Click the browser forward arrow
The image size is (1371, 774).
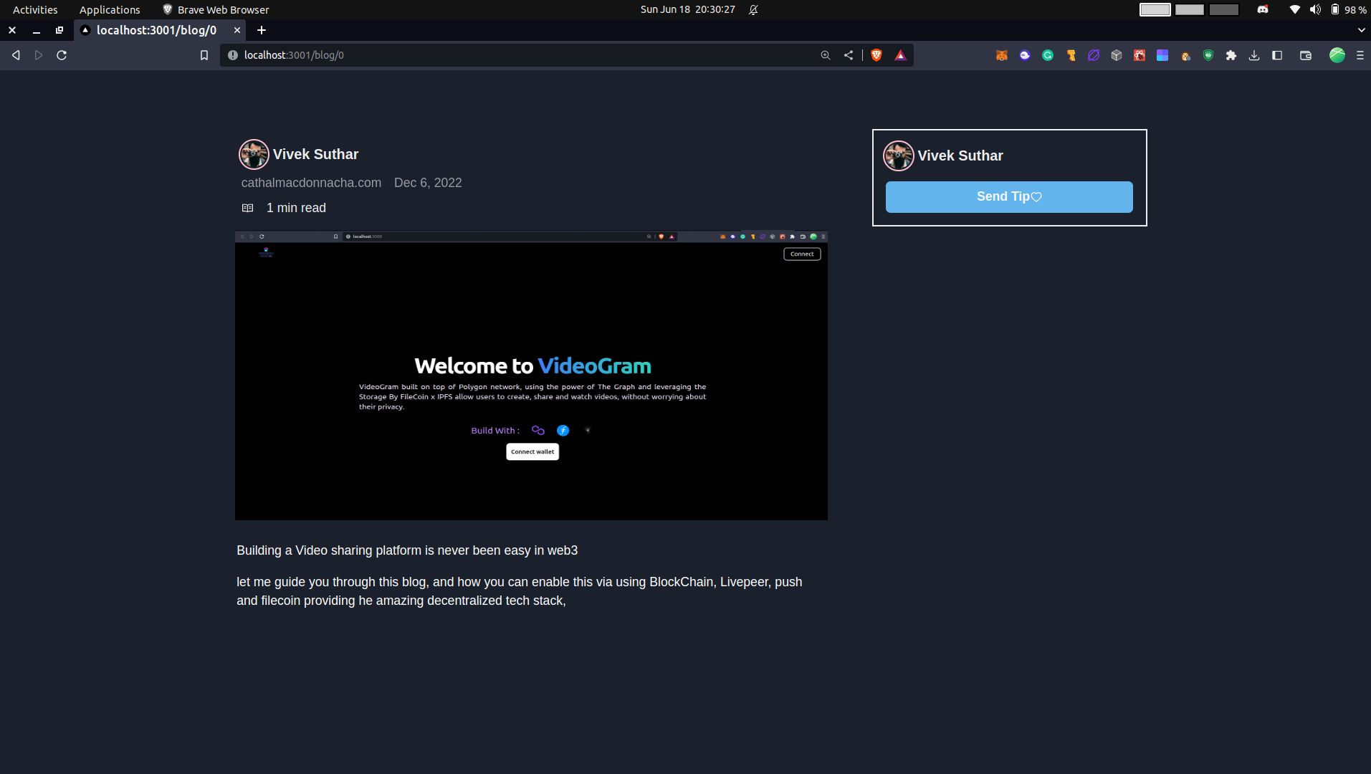(x=39, y=55)
